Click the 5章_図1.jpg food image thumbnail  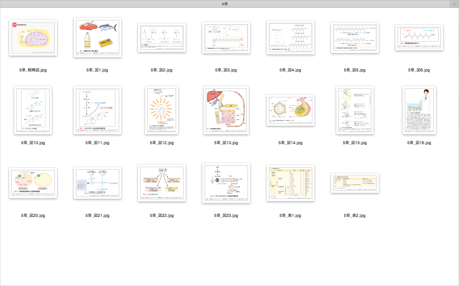[x=98, y=38]
